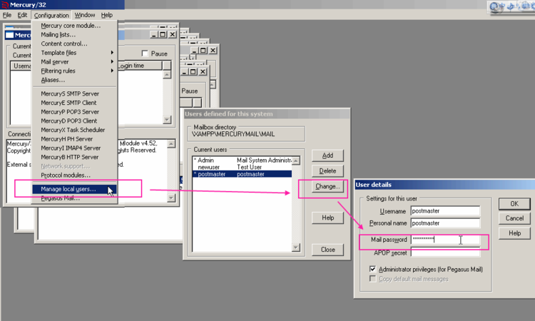Click the APOP secret input field
This screenshot has width=535, height=321.
click(445, 253)
